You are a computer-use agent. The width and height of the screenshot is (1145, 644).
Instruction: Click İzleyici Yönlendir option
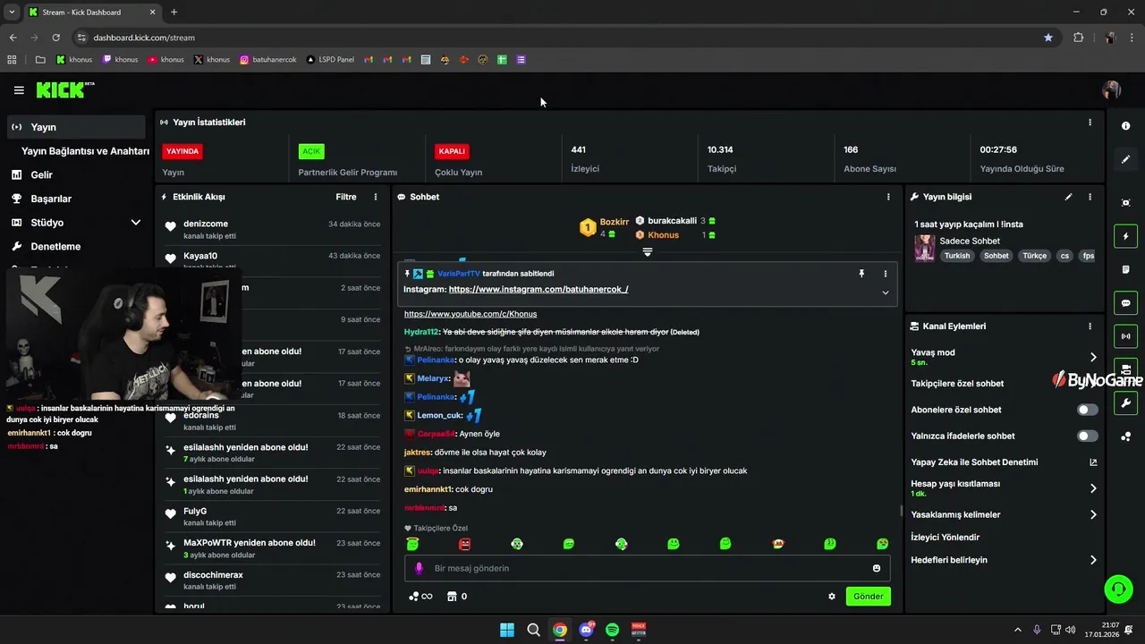point(945,538)
